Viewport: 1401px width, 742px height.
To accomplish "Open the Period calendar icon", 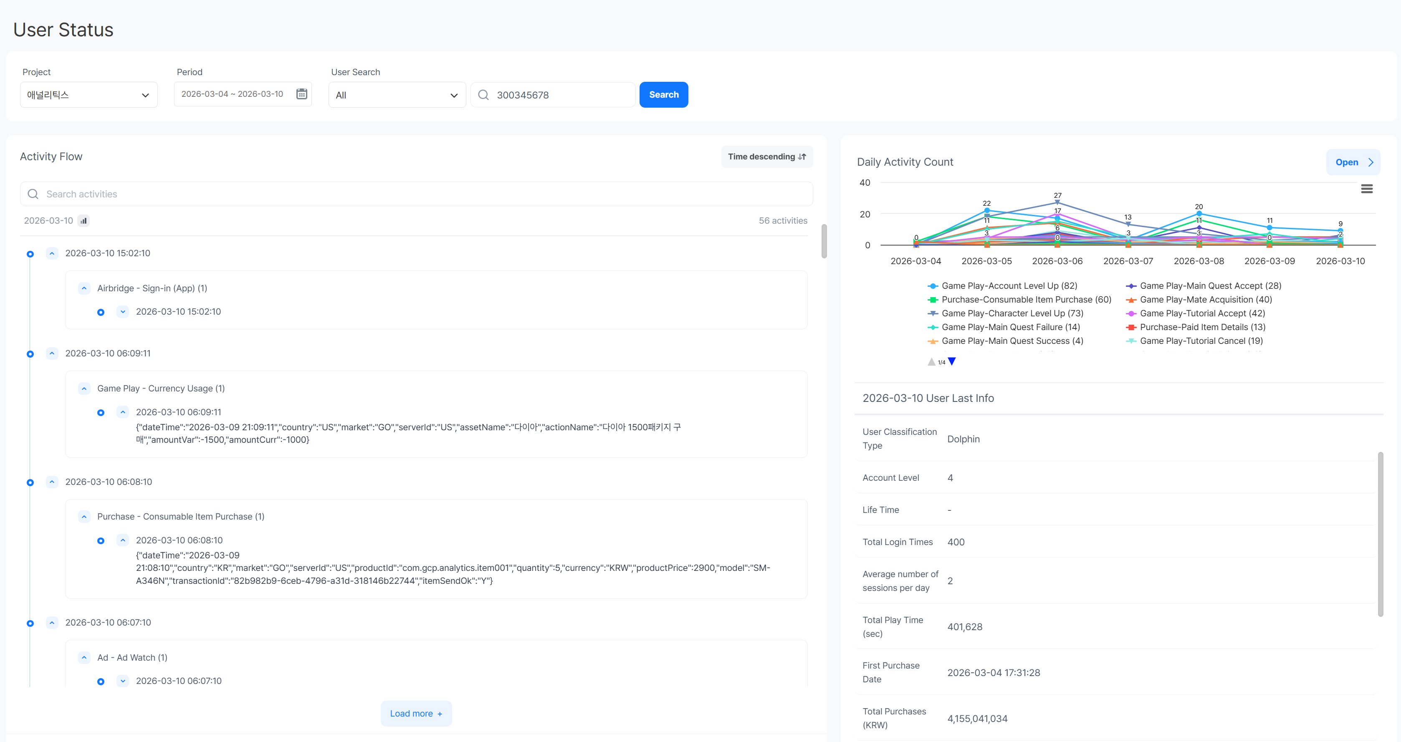I will click(x=302, y=94).
